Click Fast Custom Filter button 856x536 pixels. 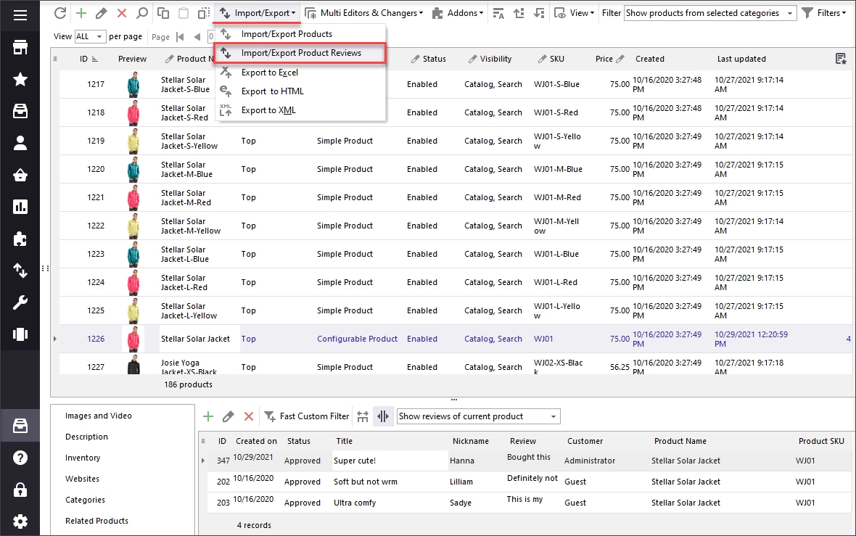(307, 416)
